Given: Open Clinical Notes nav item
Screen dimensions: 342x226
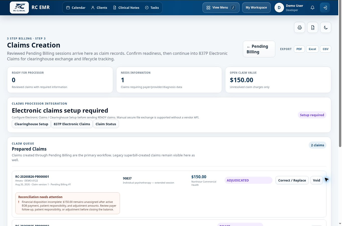Looking at the screenshot, I should coord(126,8).
